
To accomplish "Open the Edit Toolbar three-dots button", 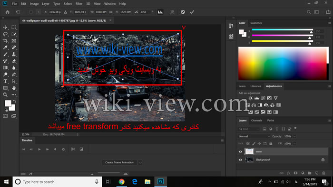I will point(14,94).
